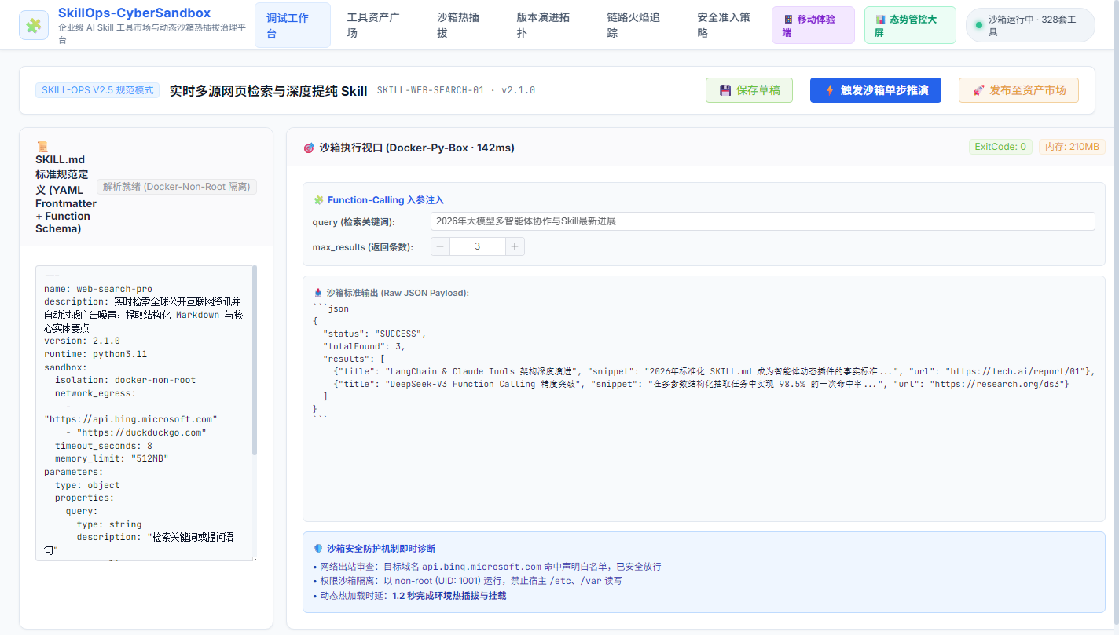Click the green running status dot
Screen dimensions: 1119x635
coord(979,25)
